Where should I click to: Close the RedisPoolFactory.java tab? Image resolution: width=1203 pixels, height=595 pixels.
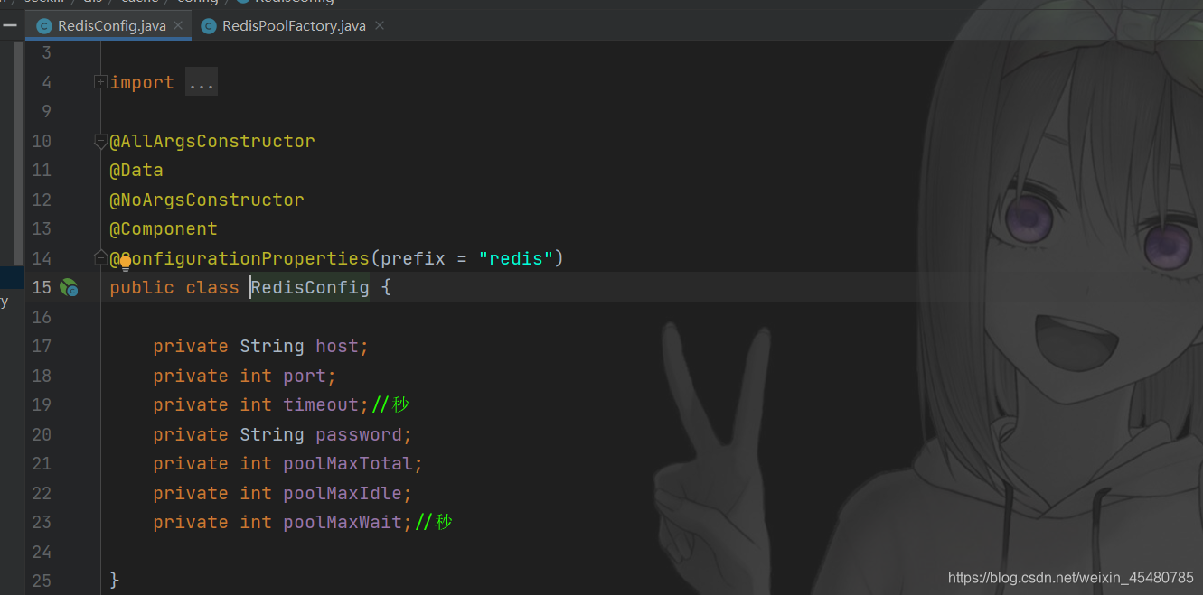click(380, 26)
